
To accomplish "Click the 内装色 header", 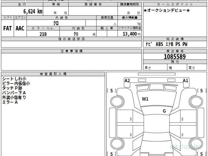I will (78, 28).
